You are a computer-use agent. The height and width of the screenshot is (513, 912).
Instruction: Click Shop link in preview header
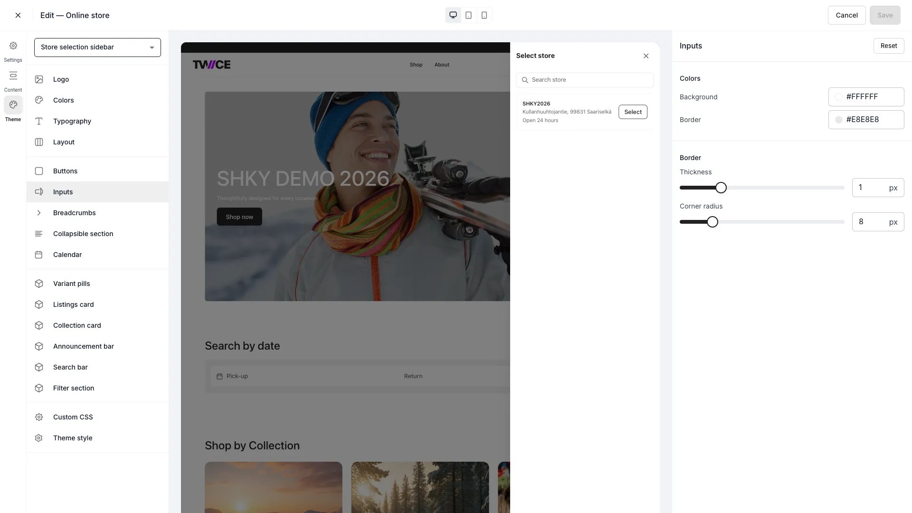[x=416, y=65]
